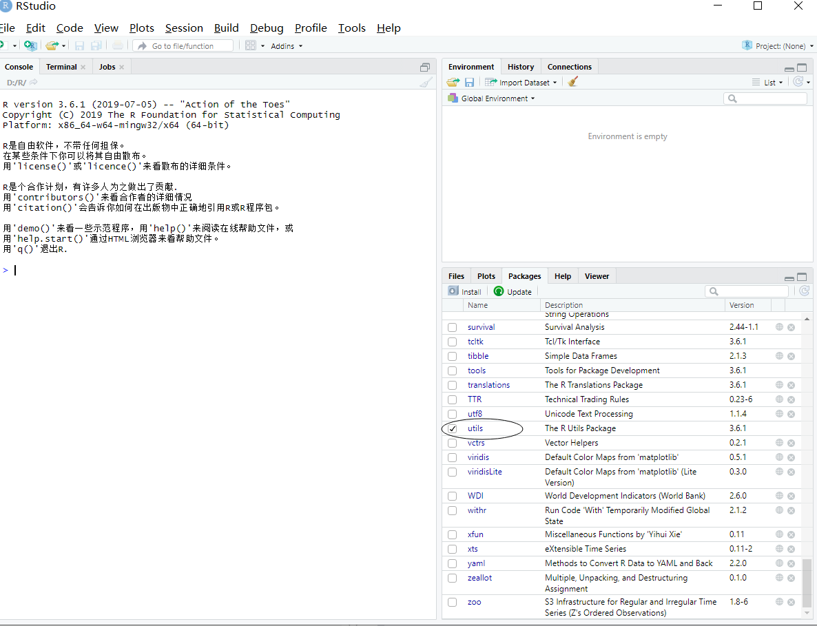
Task: Click the save all documents icon
Action: point(96,46)
